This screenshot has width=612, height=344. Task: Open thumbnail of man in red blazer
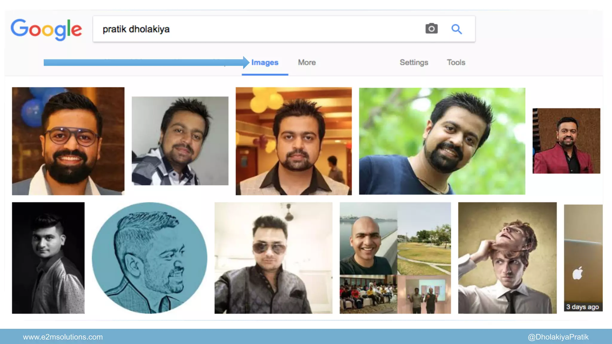(x=566, y=141)
